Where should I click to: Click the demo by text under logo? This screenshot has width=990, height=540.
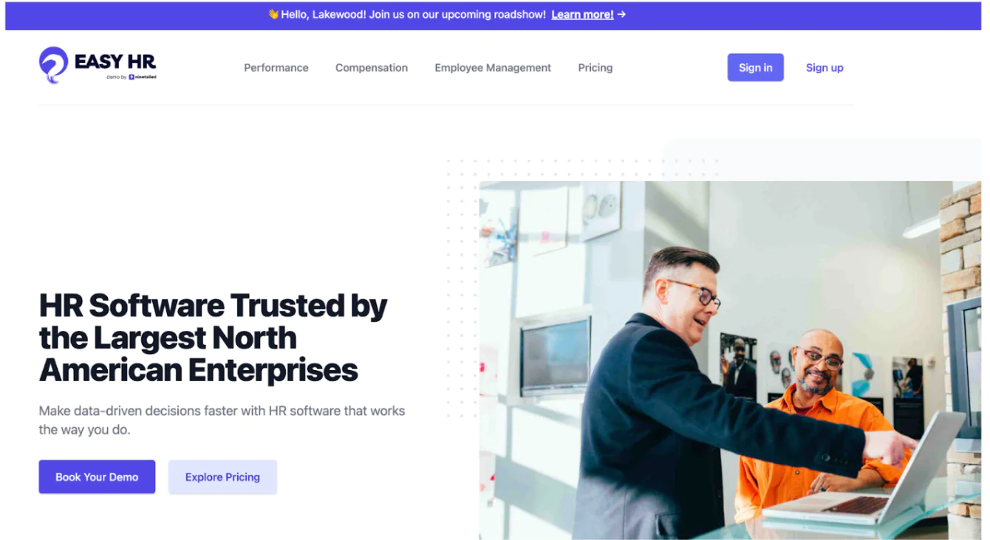pos(117,77)
